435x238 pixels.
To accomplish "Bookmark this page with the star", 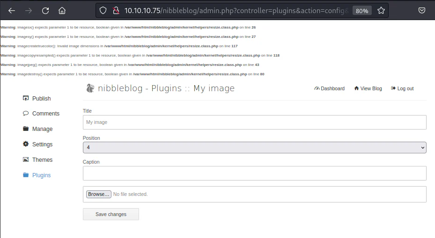I will (x=381, y=11).
